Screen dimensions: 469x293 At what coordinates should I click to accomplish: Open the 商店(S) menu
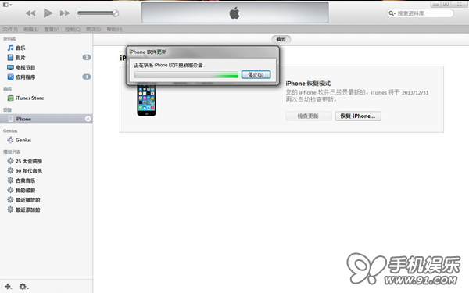coord(93,29)
